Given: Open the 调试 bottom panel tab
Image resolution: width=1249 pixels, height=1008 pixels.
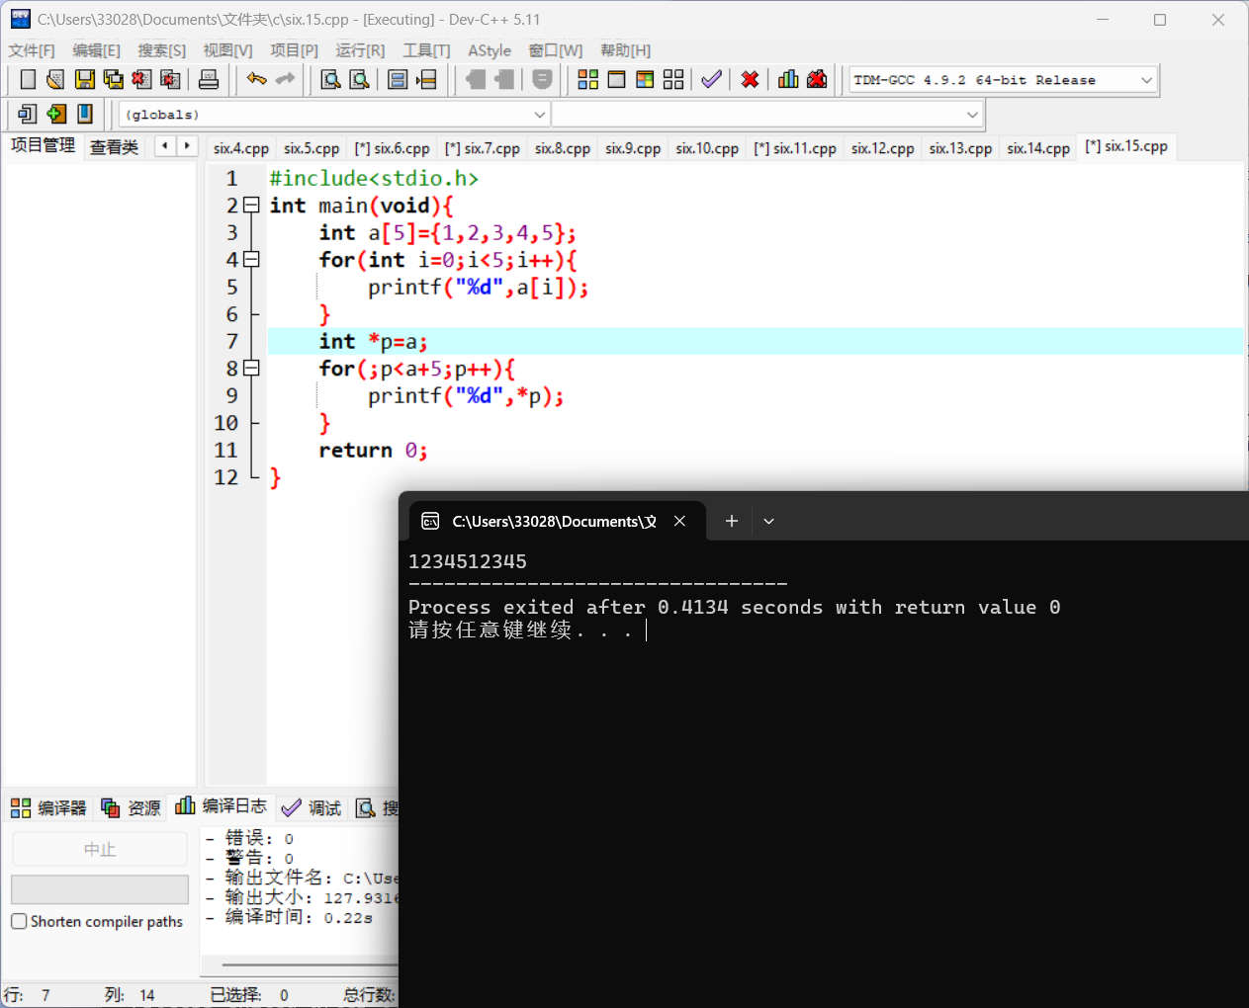Looking at the screenshot, I should coord(312,807).
